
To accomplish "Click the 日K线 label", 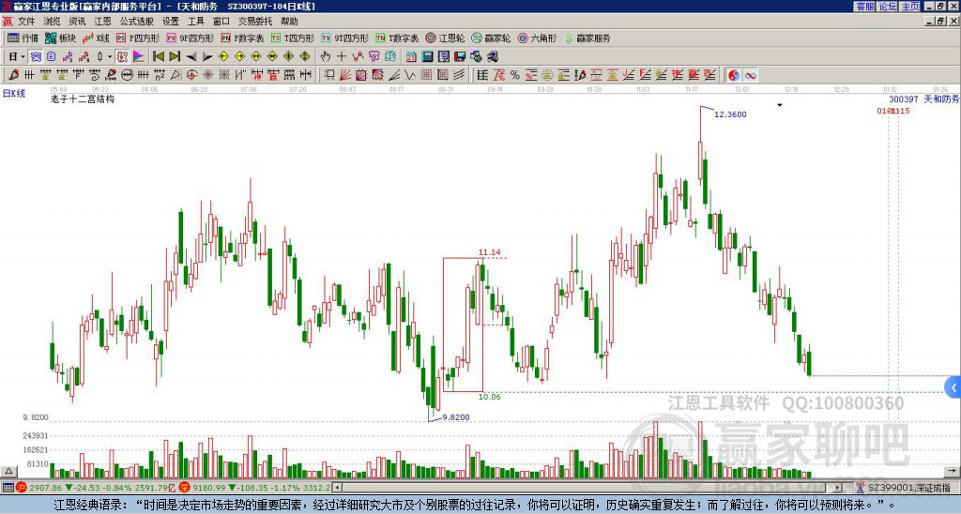I will click(14, 94).
